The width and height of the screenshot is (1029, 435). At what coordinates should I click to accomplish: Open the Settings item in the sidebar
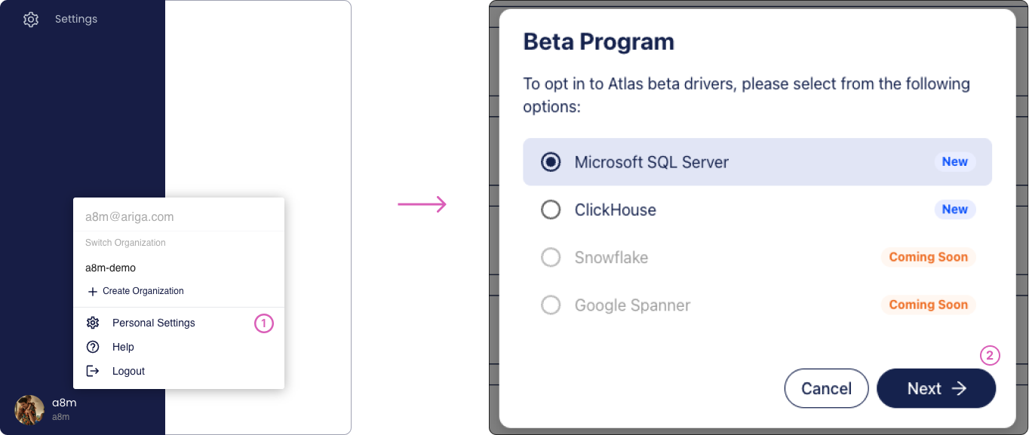point(76,19)
